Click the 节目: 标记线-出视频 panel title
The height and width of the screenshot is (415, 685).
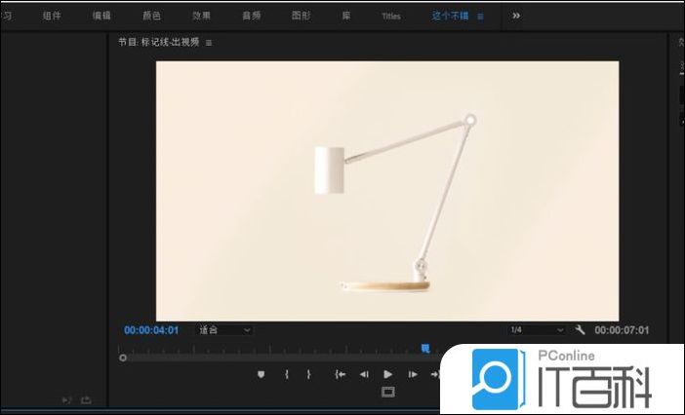(x=159, y=42)
